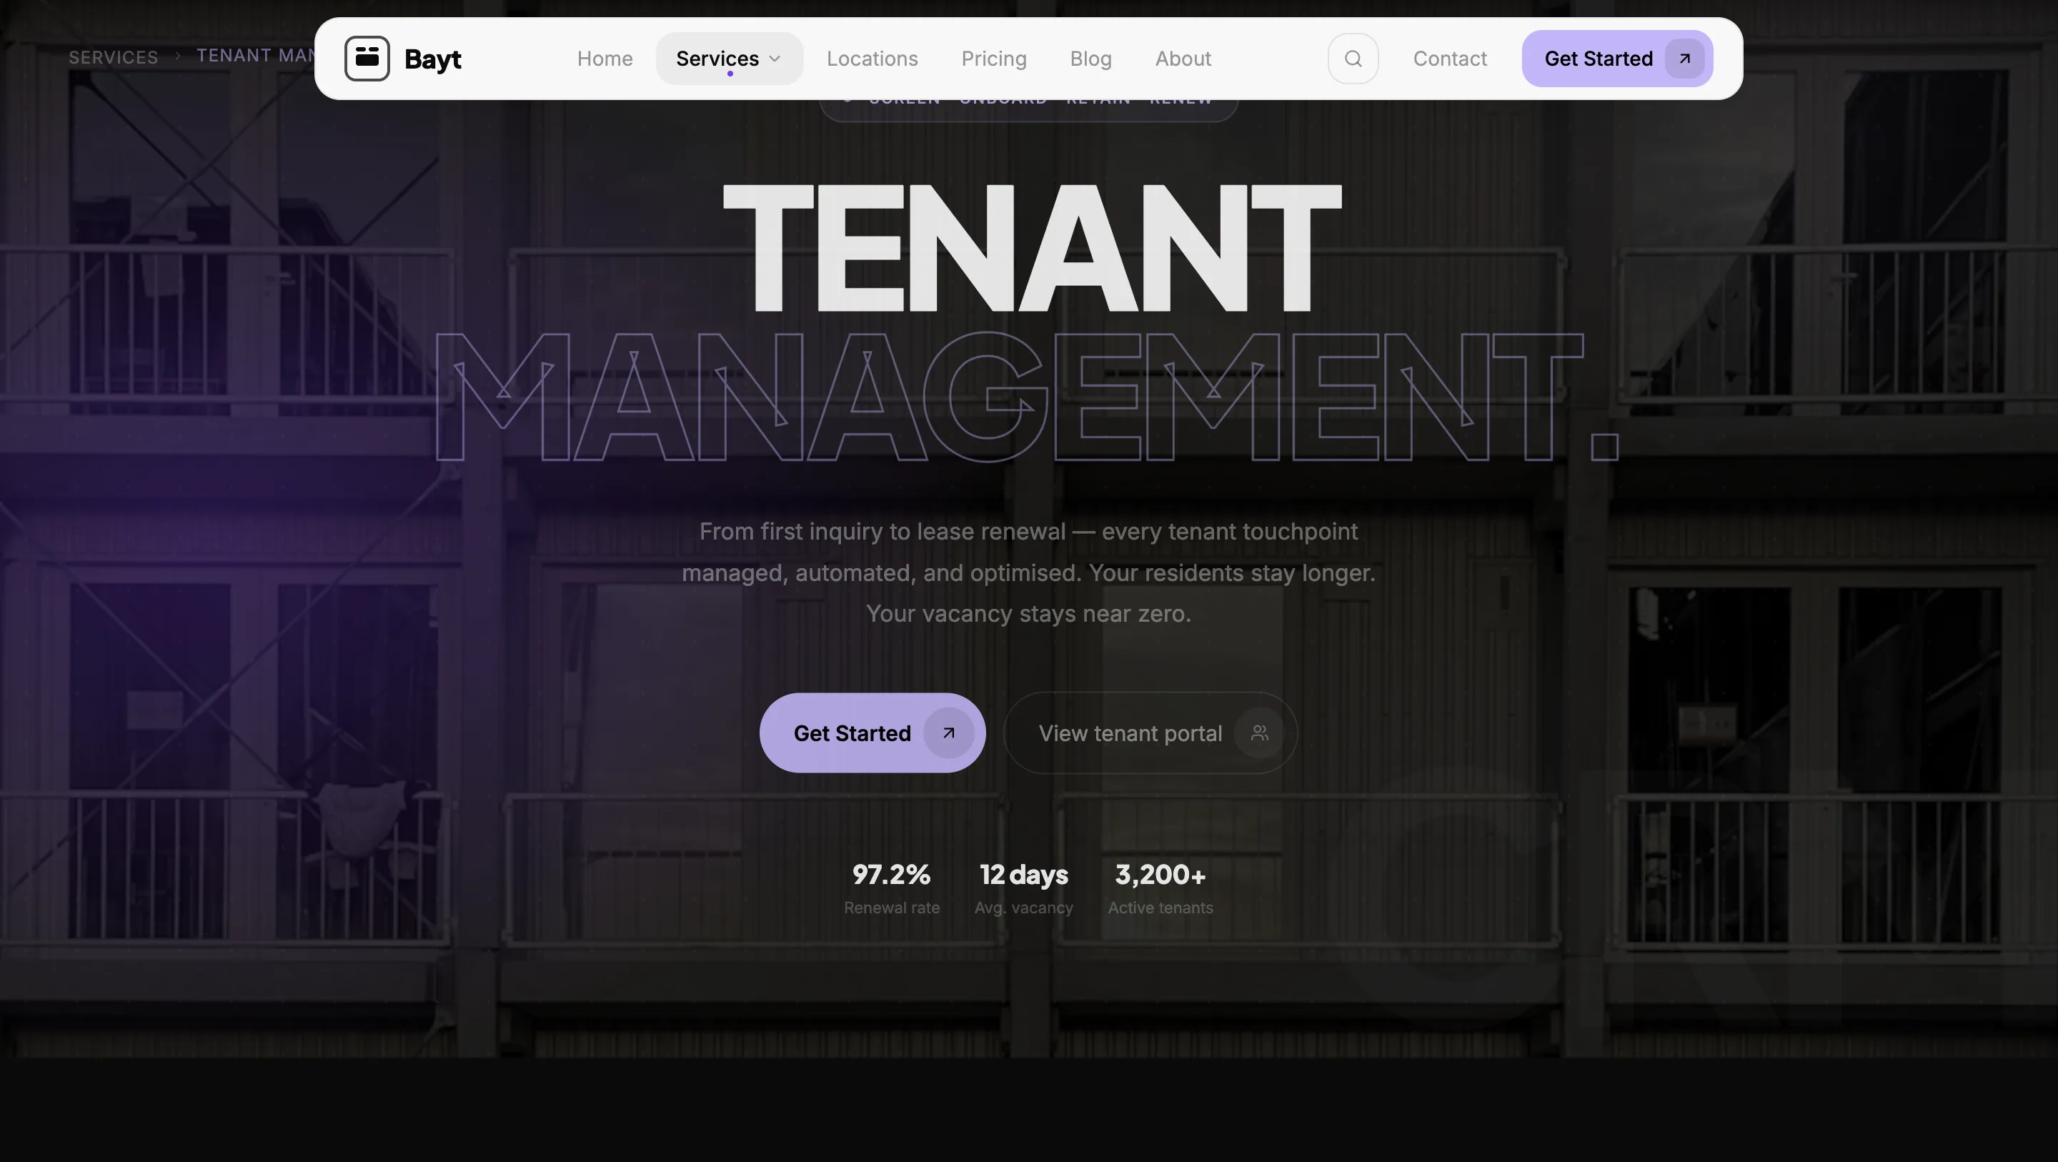This screenshot has height=1162, width=2058.
Task: Open the Pricing page
Action: [994, 58]
